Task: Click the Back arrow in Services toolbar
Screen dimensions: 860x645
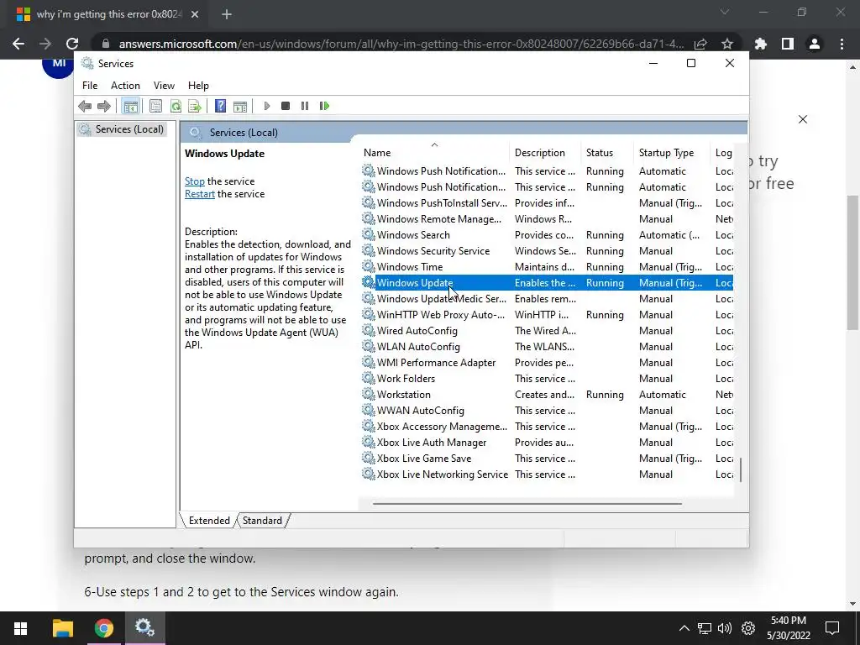Action: click(85, 106)
